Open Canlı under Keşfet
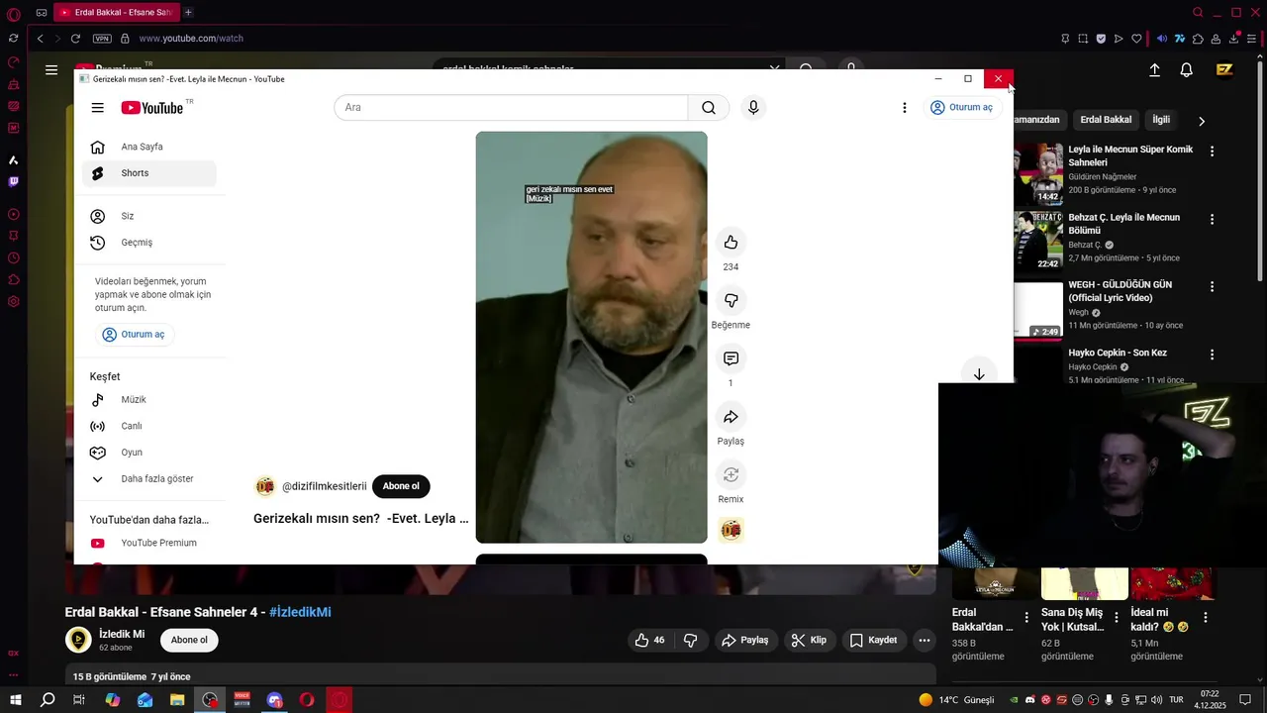 (148, 426)
